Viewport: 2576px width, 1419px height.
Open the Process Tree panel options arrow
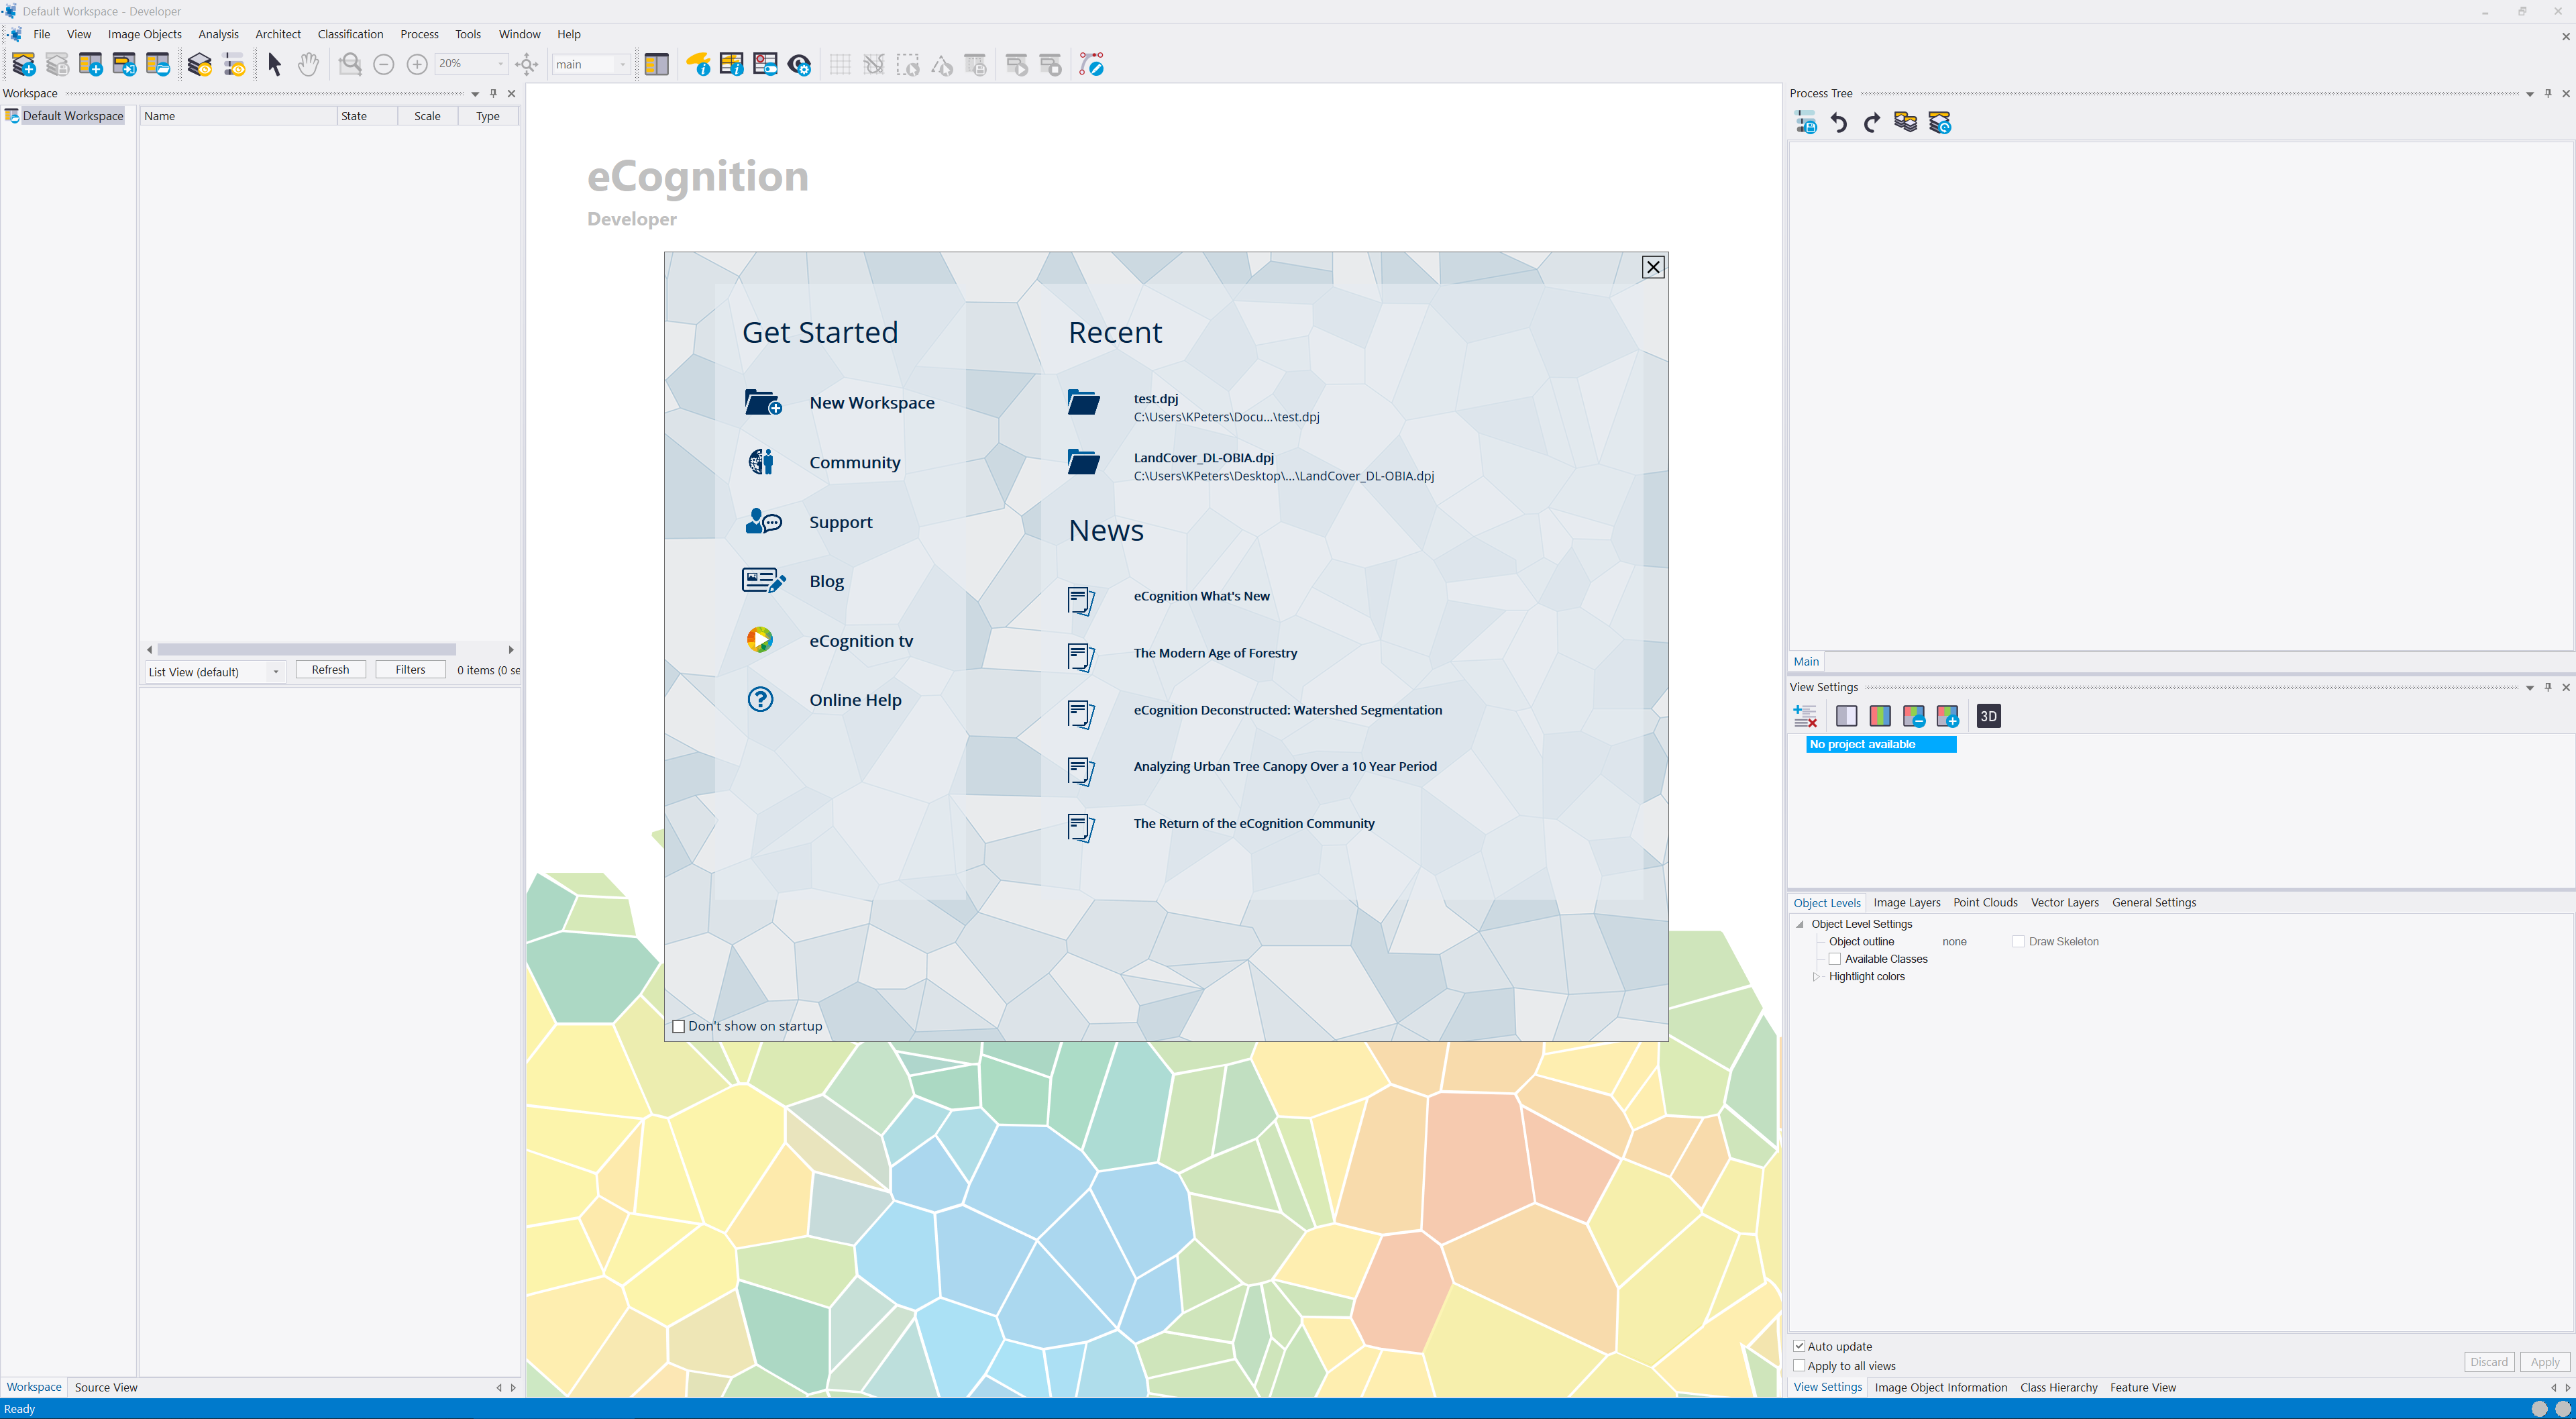click(2530, 94)
